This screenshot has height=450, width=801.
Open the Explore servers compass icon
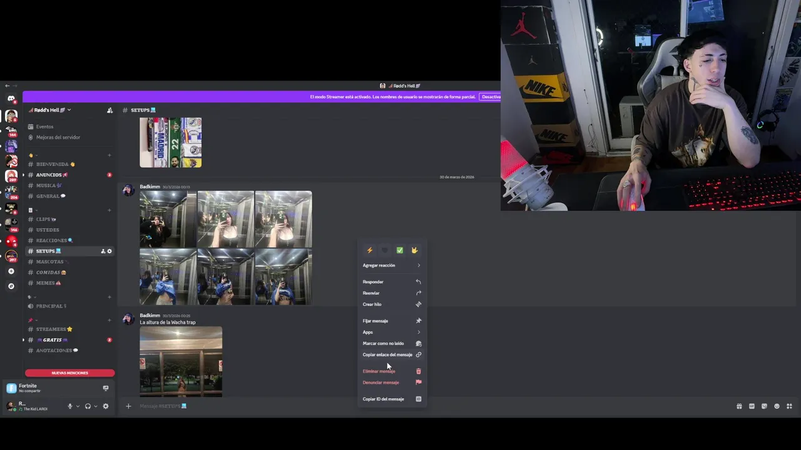point(11,286)
